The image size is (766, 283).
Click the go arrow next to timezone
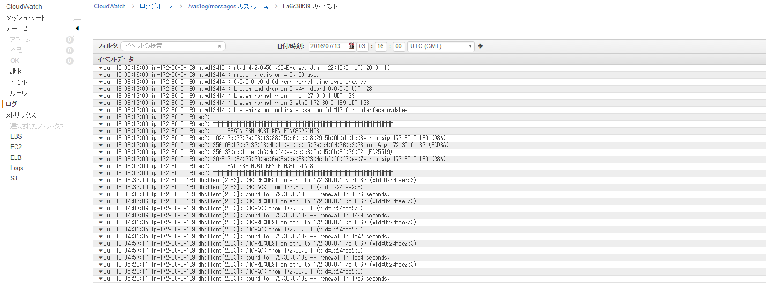[480, 46]
